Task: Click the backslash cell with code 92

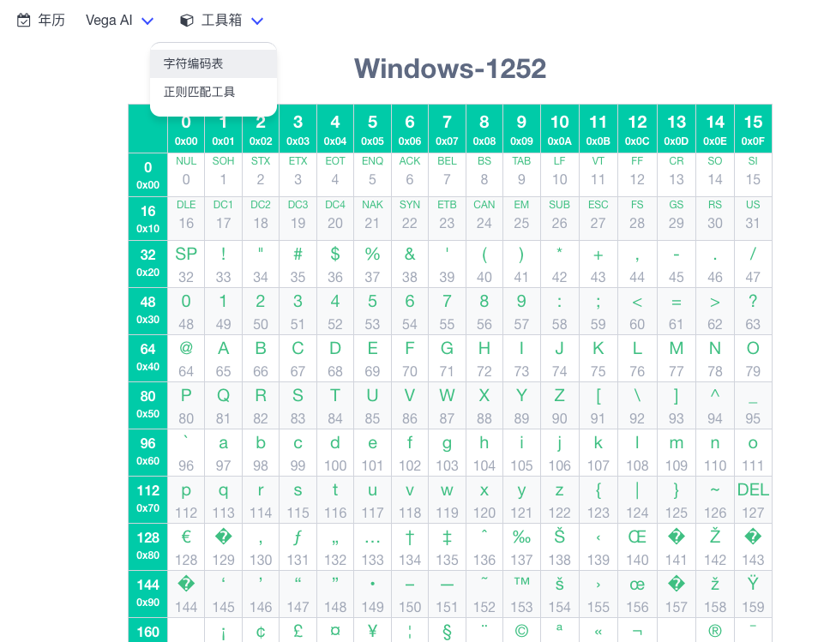Action: (637, 405)
